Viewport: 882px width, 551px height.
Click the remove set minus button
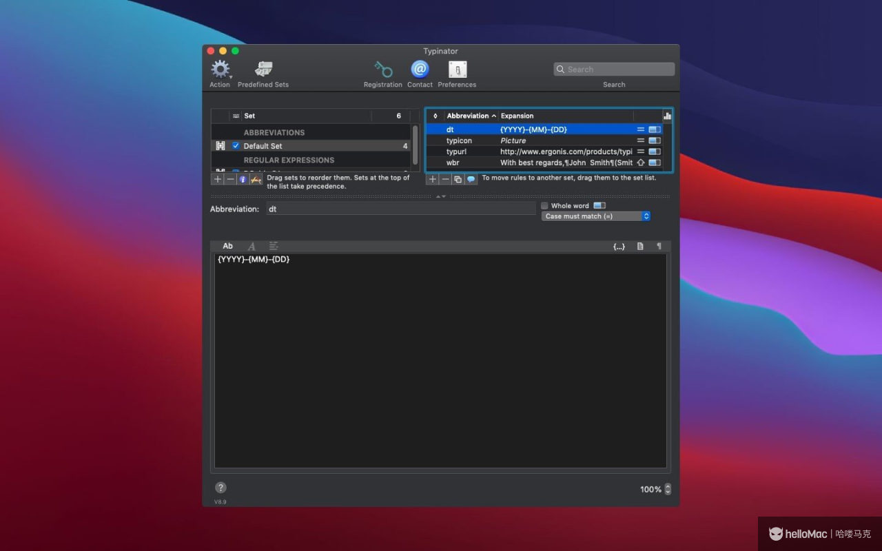(230, 179)
